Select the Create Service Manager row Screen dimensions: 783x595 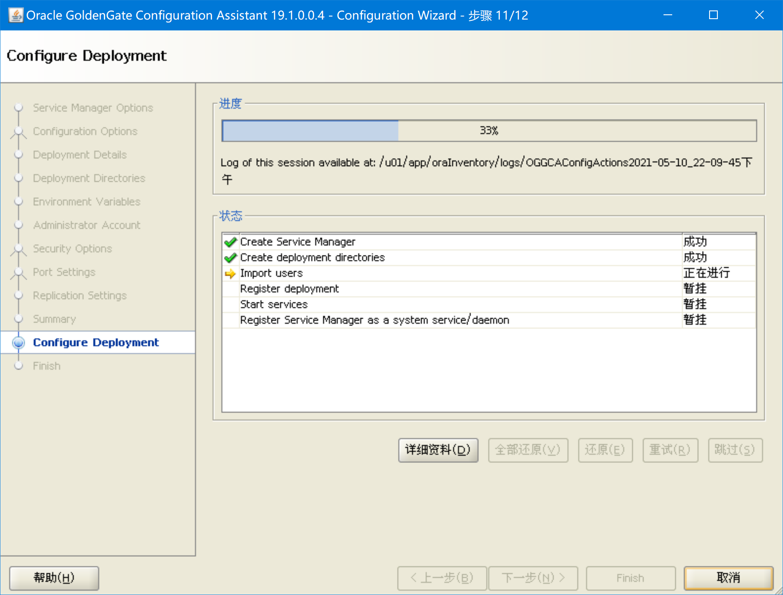489,242
